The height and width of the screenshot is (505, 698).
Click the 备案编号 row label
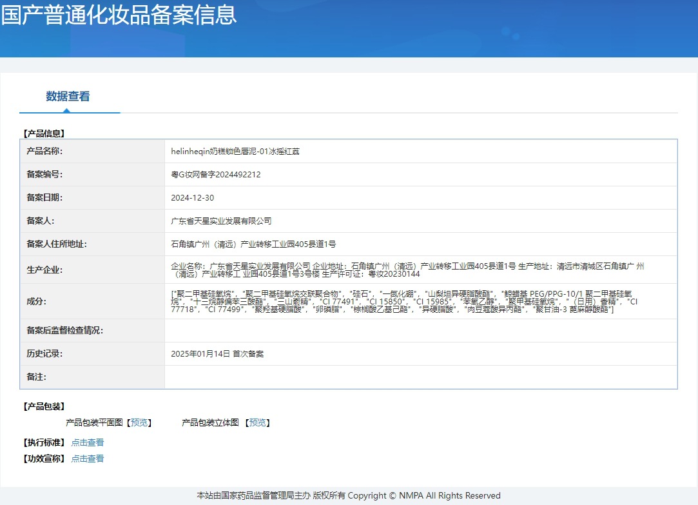tap(44, 174)
